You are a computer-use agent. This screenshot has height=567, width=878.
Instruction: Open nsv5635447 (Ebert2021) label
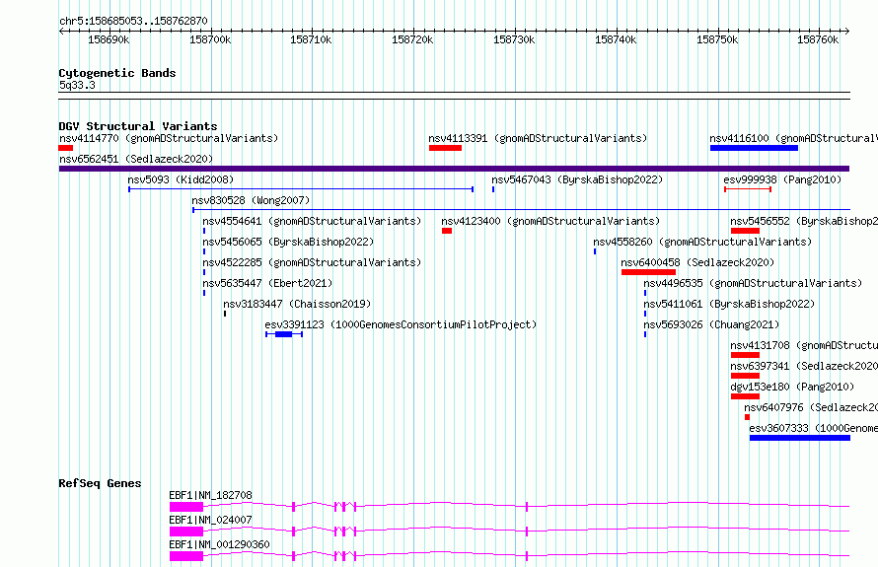(x=267, y=283)
